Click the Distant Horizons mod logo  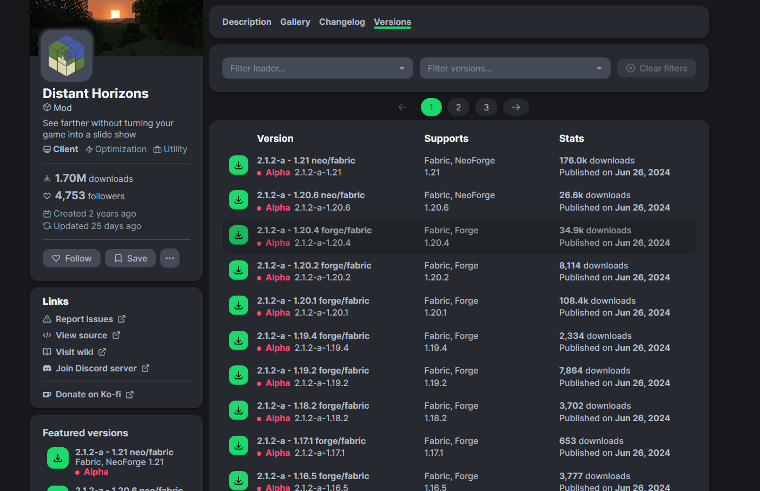click(67, 56)
